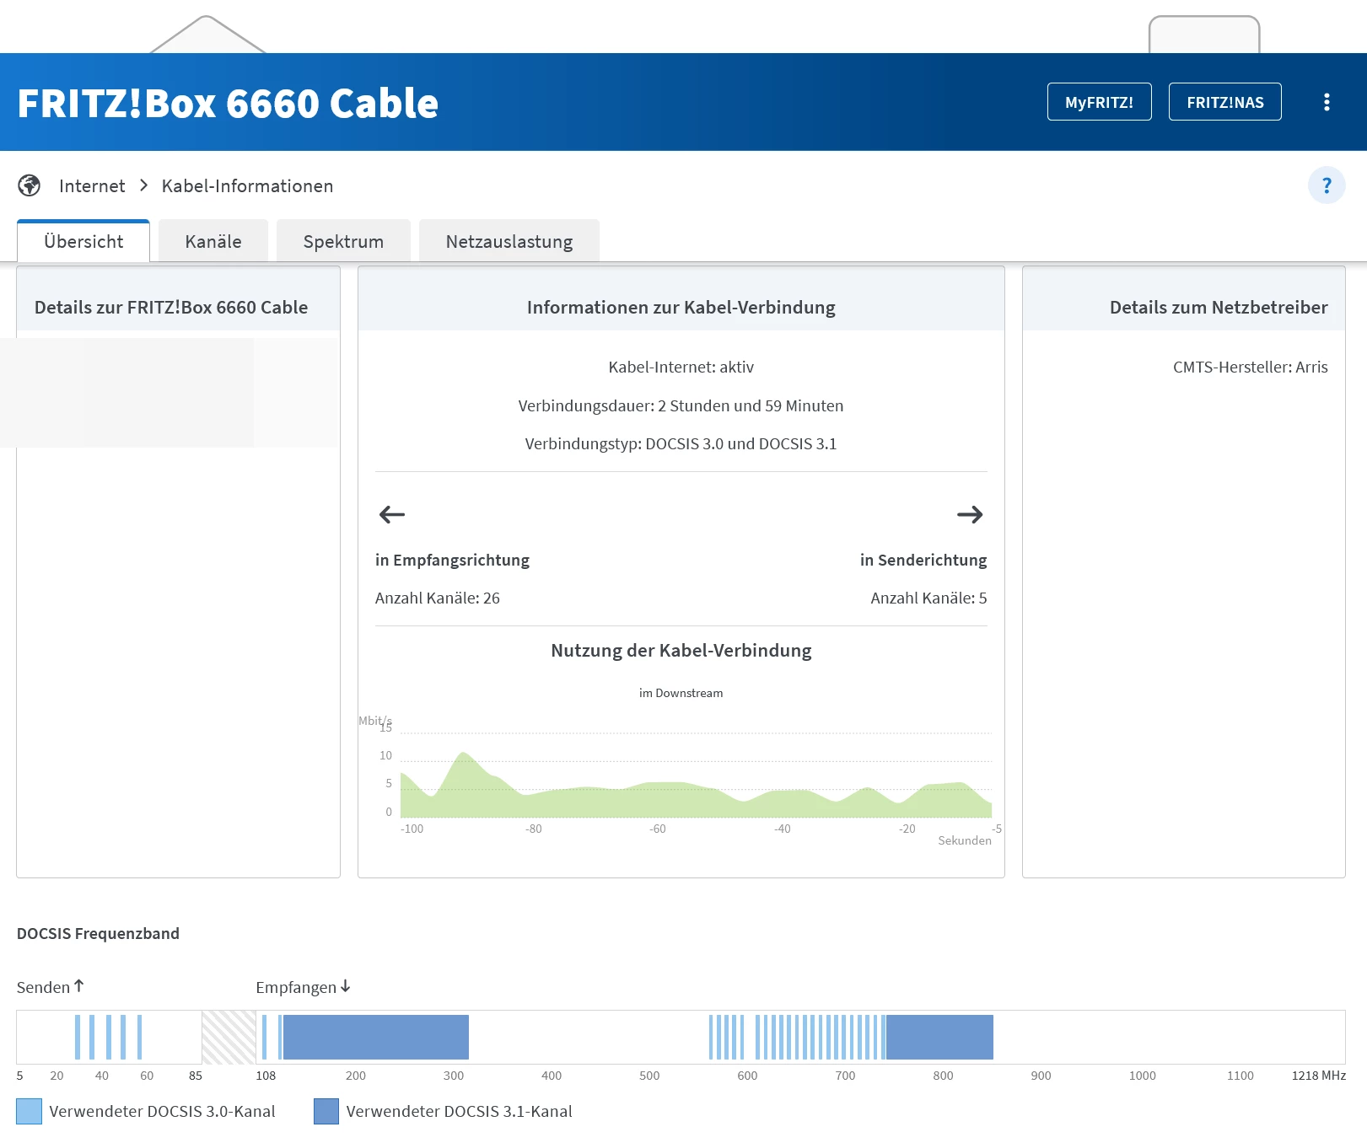Image resolution: width=1367 pixels, height=1143 pixels.
Task: Click 'Nutzung der Kabel-Verbindung' heading
Action: (681, 650)
